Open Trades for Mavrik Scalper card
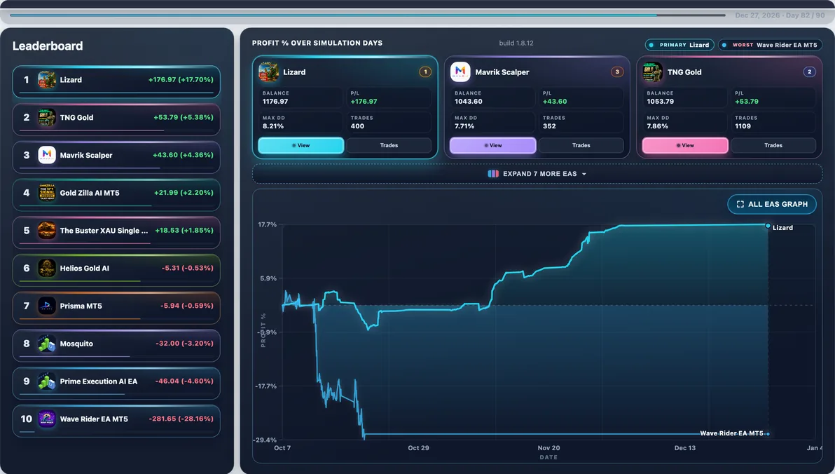Image resolution: width=835 pixels, height=474 pixels. point(581,146)
